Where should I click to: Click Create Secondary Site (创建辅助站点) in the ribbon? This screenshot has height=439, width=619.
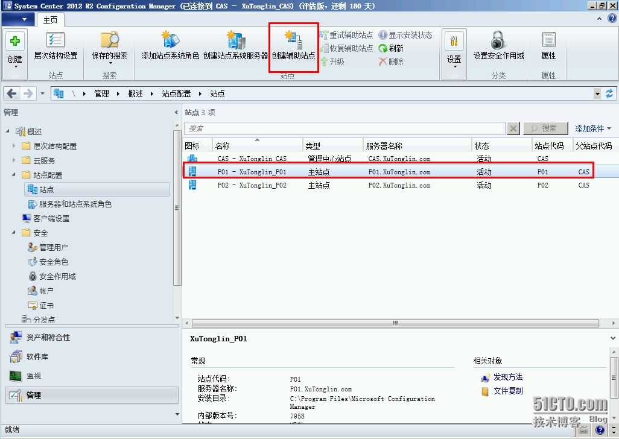coord(293,46)
